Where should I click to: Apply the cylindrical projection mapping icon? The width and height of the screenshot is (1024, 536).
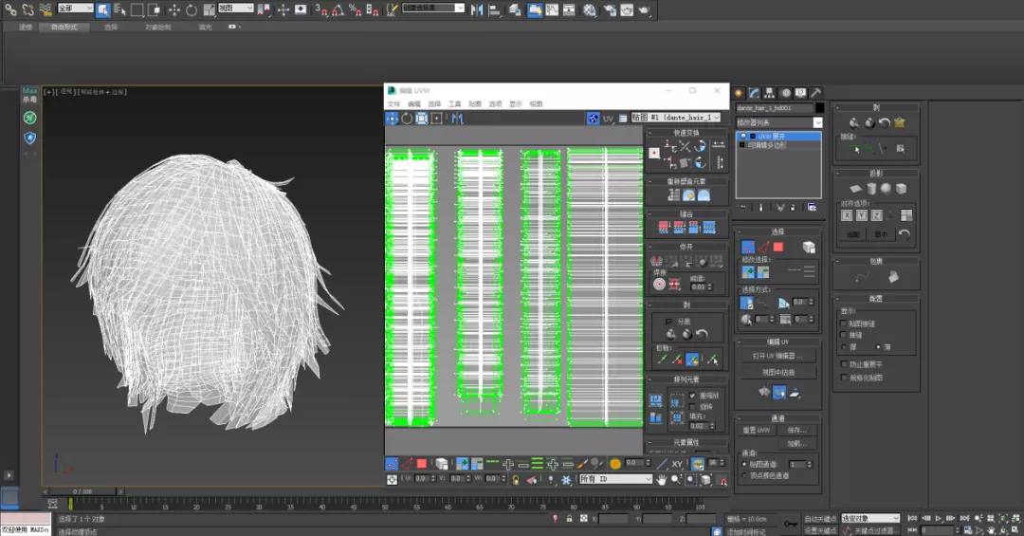click(869, 189)
